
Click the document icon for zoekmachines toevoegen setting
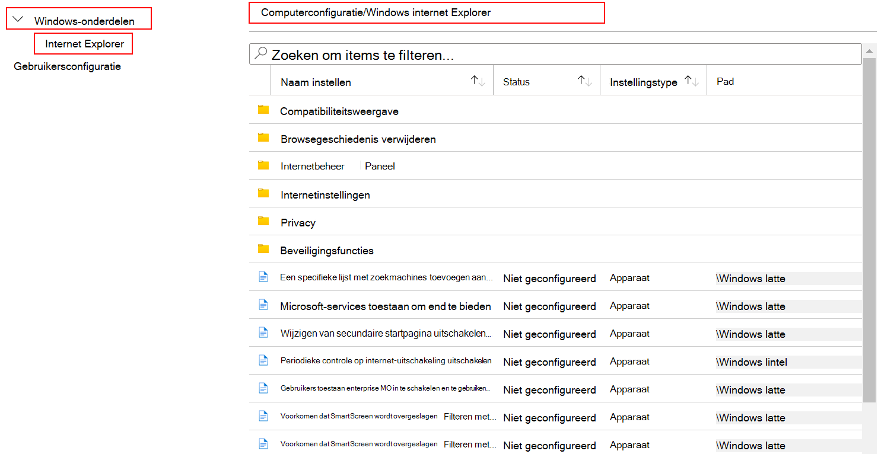coord(263,277)
